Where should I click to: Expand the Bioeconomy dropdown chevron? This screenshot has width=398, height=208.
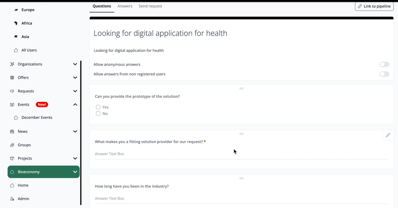[x=75, y=172]
